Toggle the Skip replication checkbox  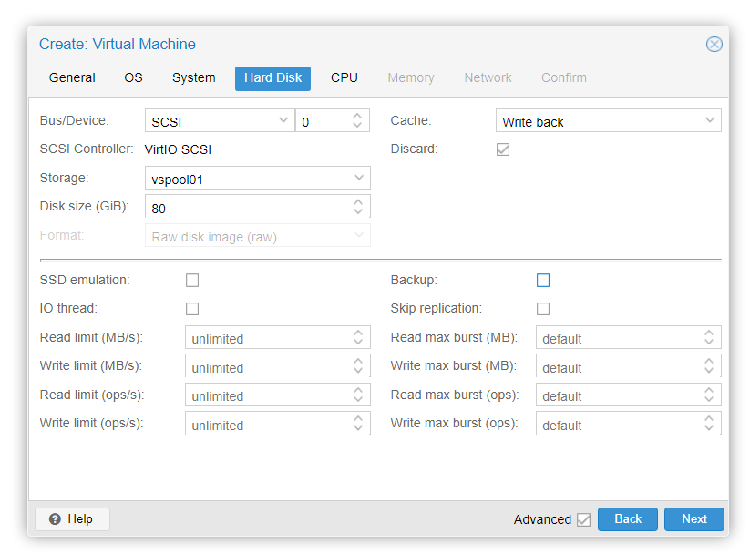[x=543, y=309]
